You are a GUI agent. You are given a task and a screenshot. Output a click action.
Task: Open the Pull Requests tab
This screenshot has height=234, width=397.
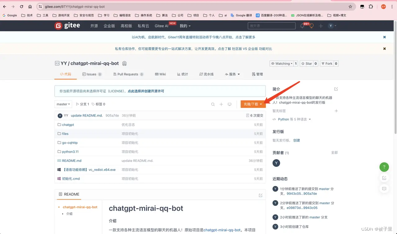pos(128,74)
